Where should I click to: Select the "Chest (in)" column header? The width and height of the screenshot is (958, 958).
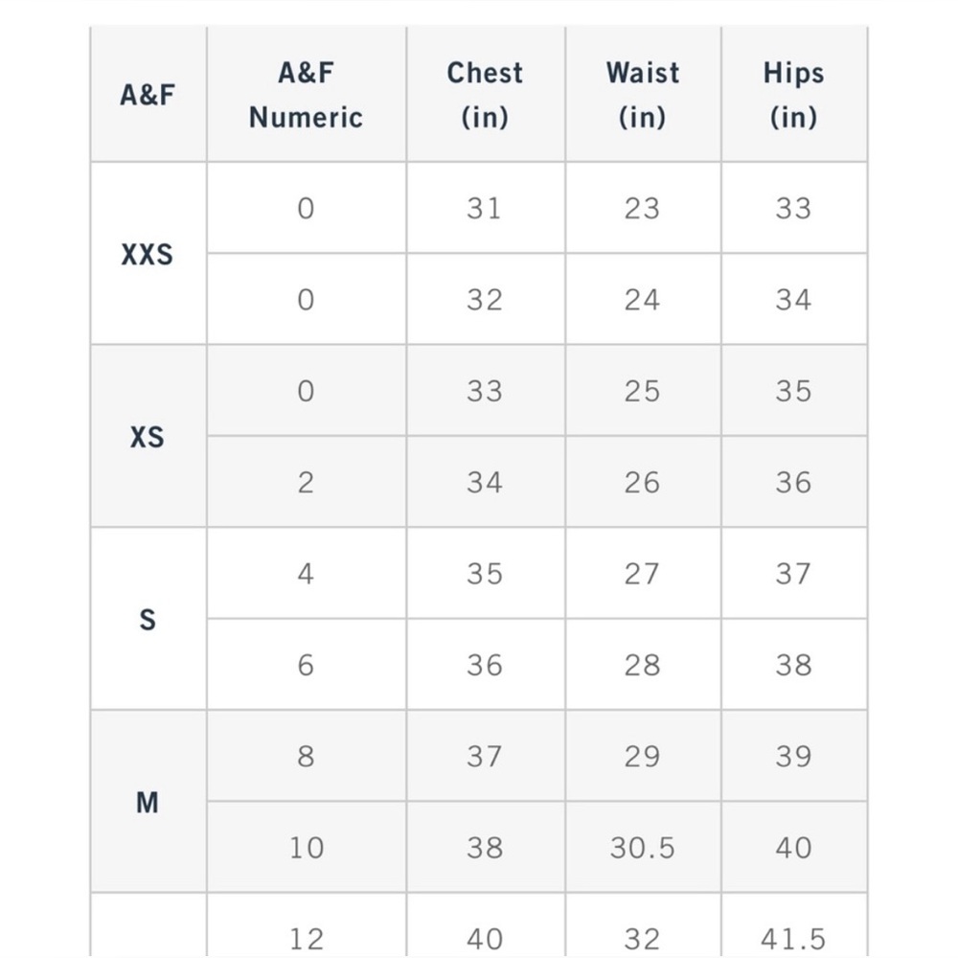485,95
